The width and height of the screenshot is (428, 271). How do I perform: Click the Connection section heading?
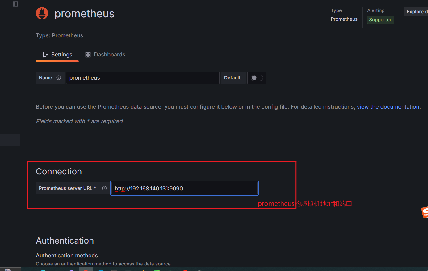[59, 172]
